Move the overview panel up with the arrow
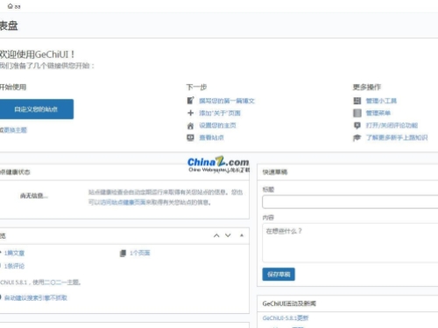This screenshot has width=438, height=328. coord(216,235)
